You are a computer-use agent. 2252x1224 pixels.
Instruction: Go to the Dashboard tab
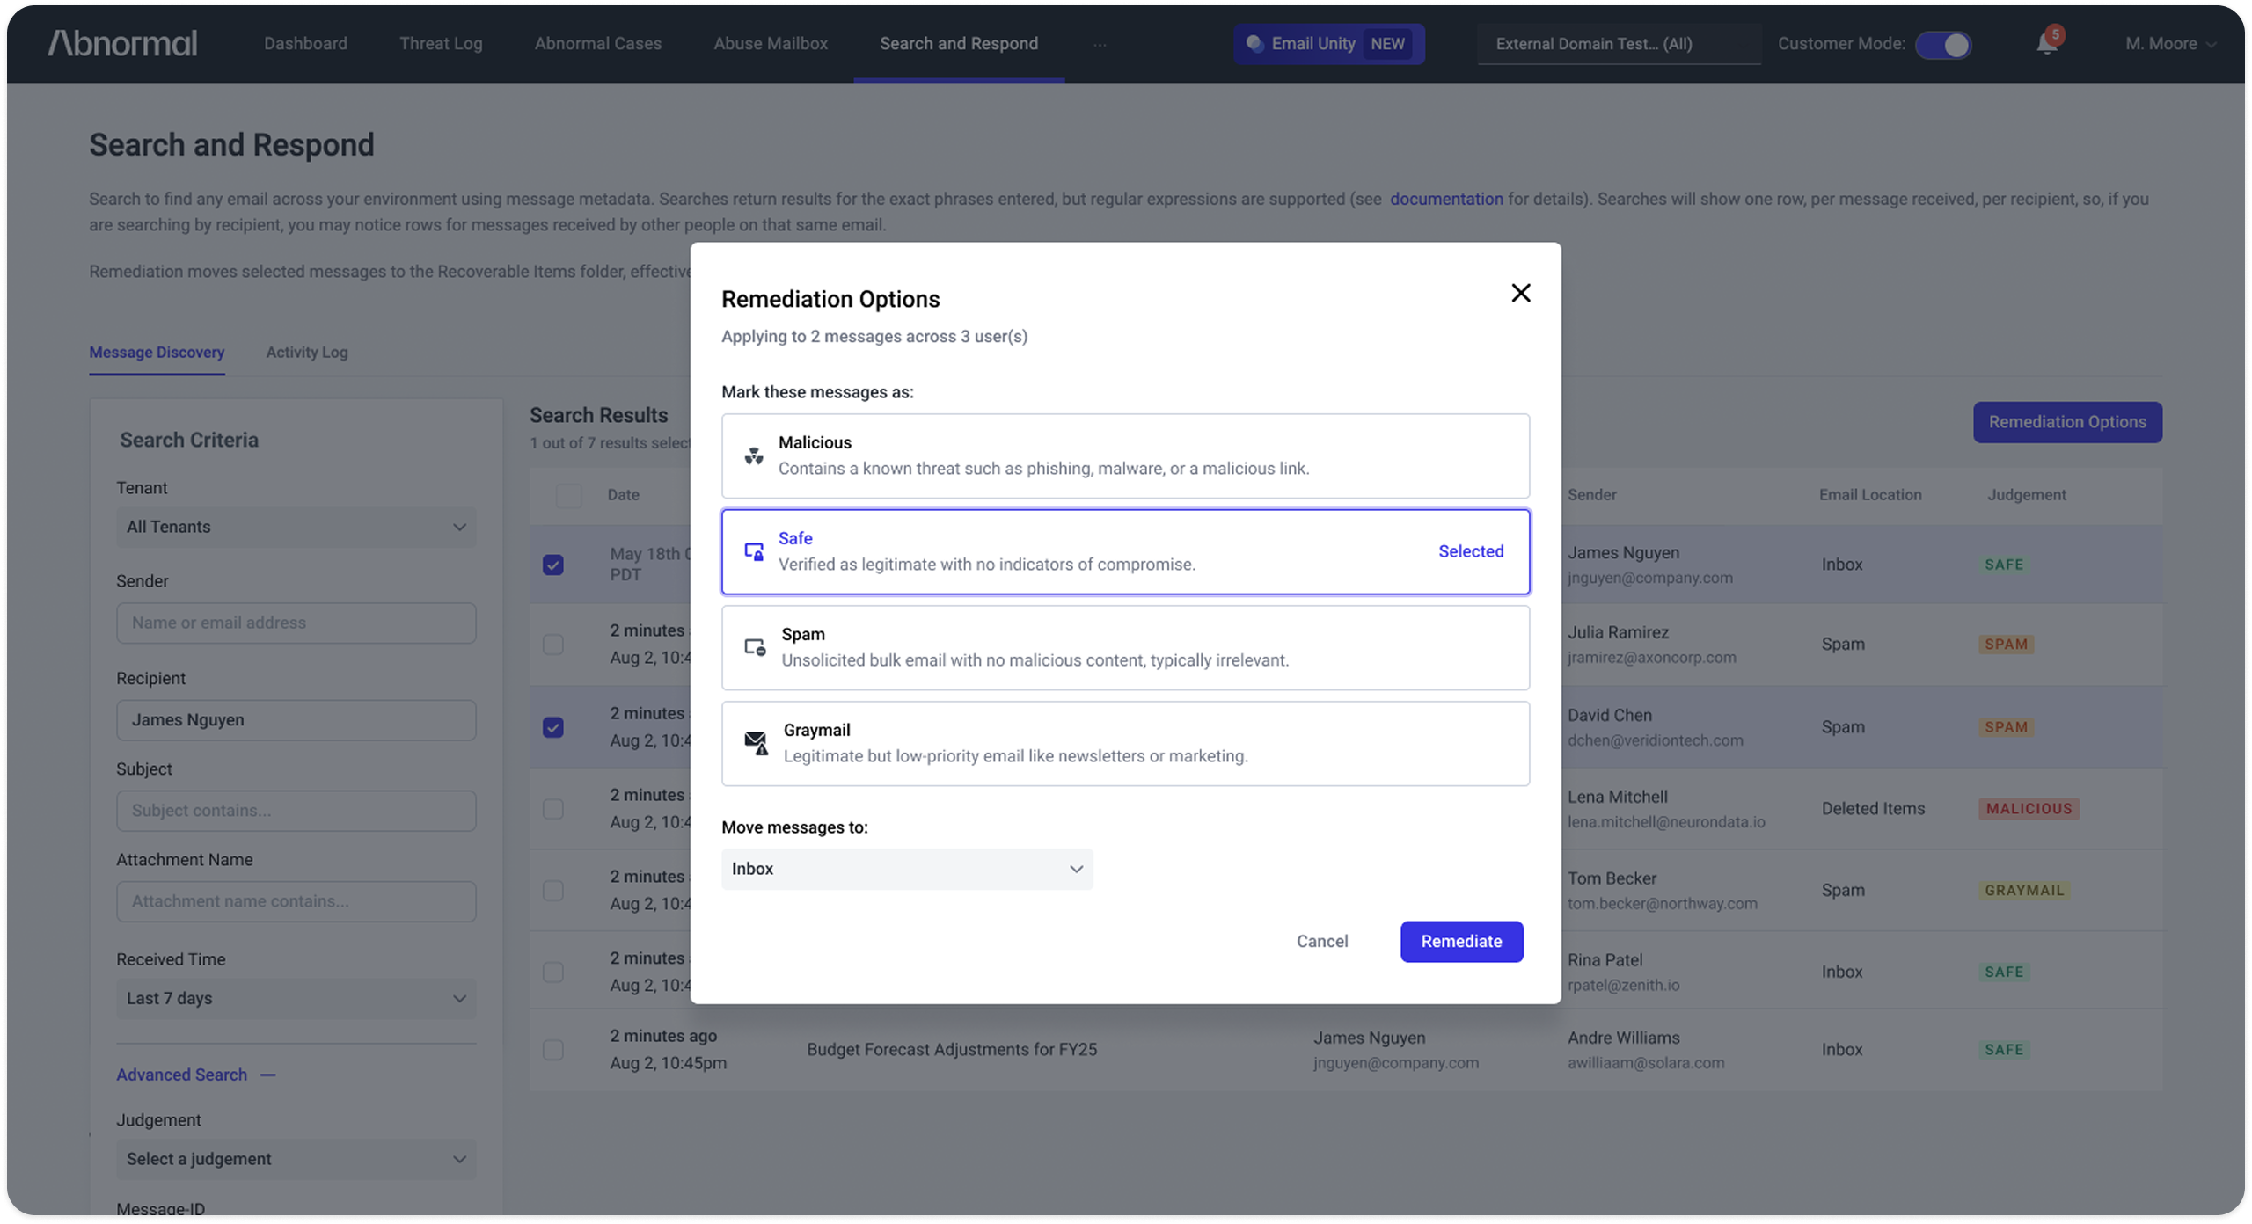point(305,43)
